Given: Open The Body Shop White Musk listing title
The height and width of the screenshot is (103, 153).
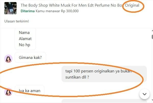Looking at the screenshot, I should [80, 5].
